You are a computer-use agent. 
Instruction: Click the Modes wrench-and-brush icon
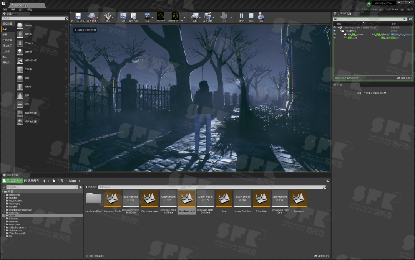pyautogui.click(x=108, y=16)
